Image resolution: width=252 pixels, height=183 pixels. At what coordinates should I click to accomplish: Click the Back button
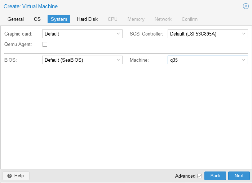click(215, 176)
